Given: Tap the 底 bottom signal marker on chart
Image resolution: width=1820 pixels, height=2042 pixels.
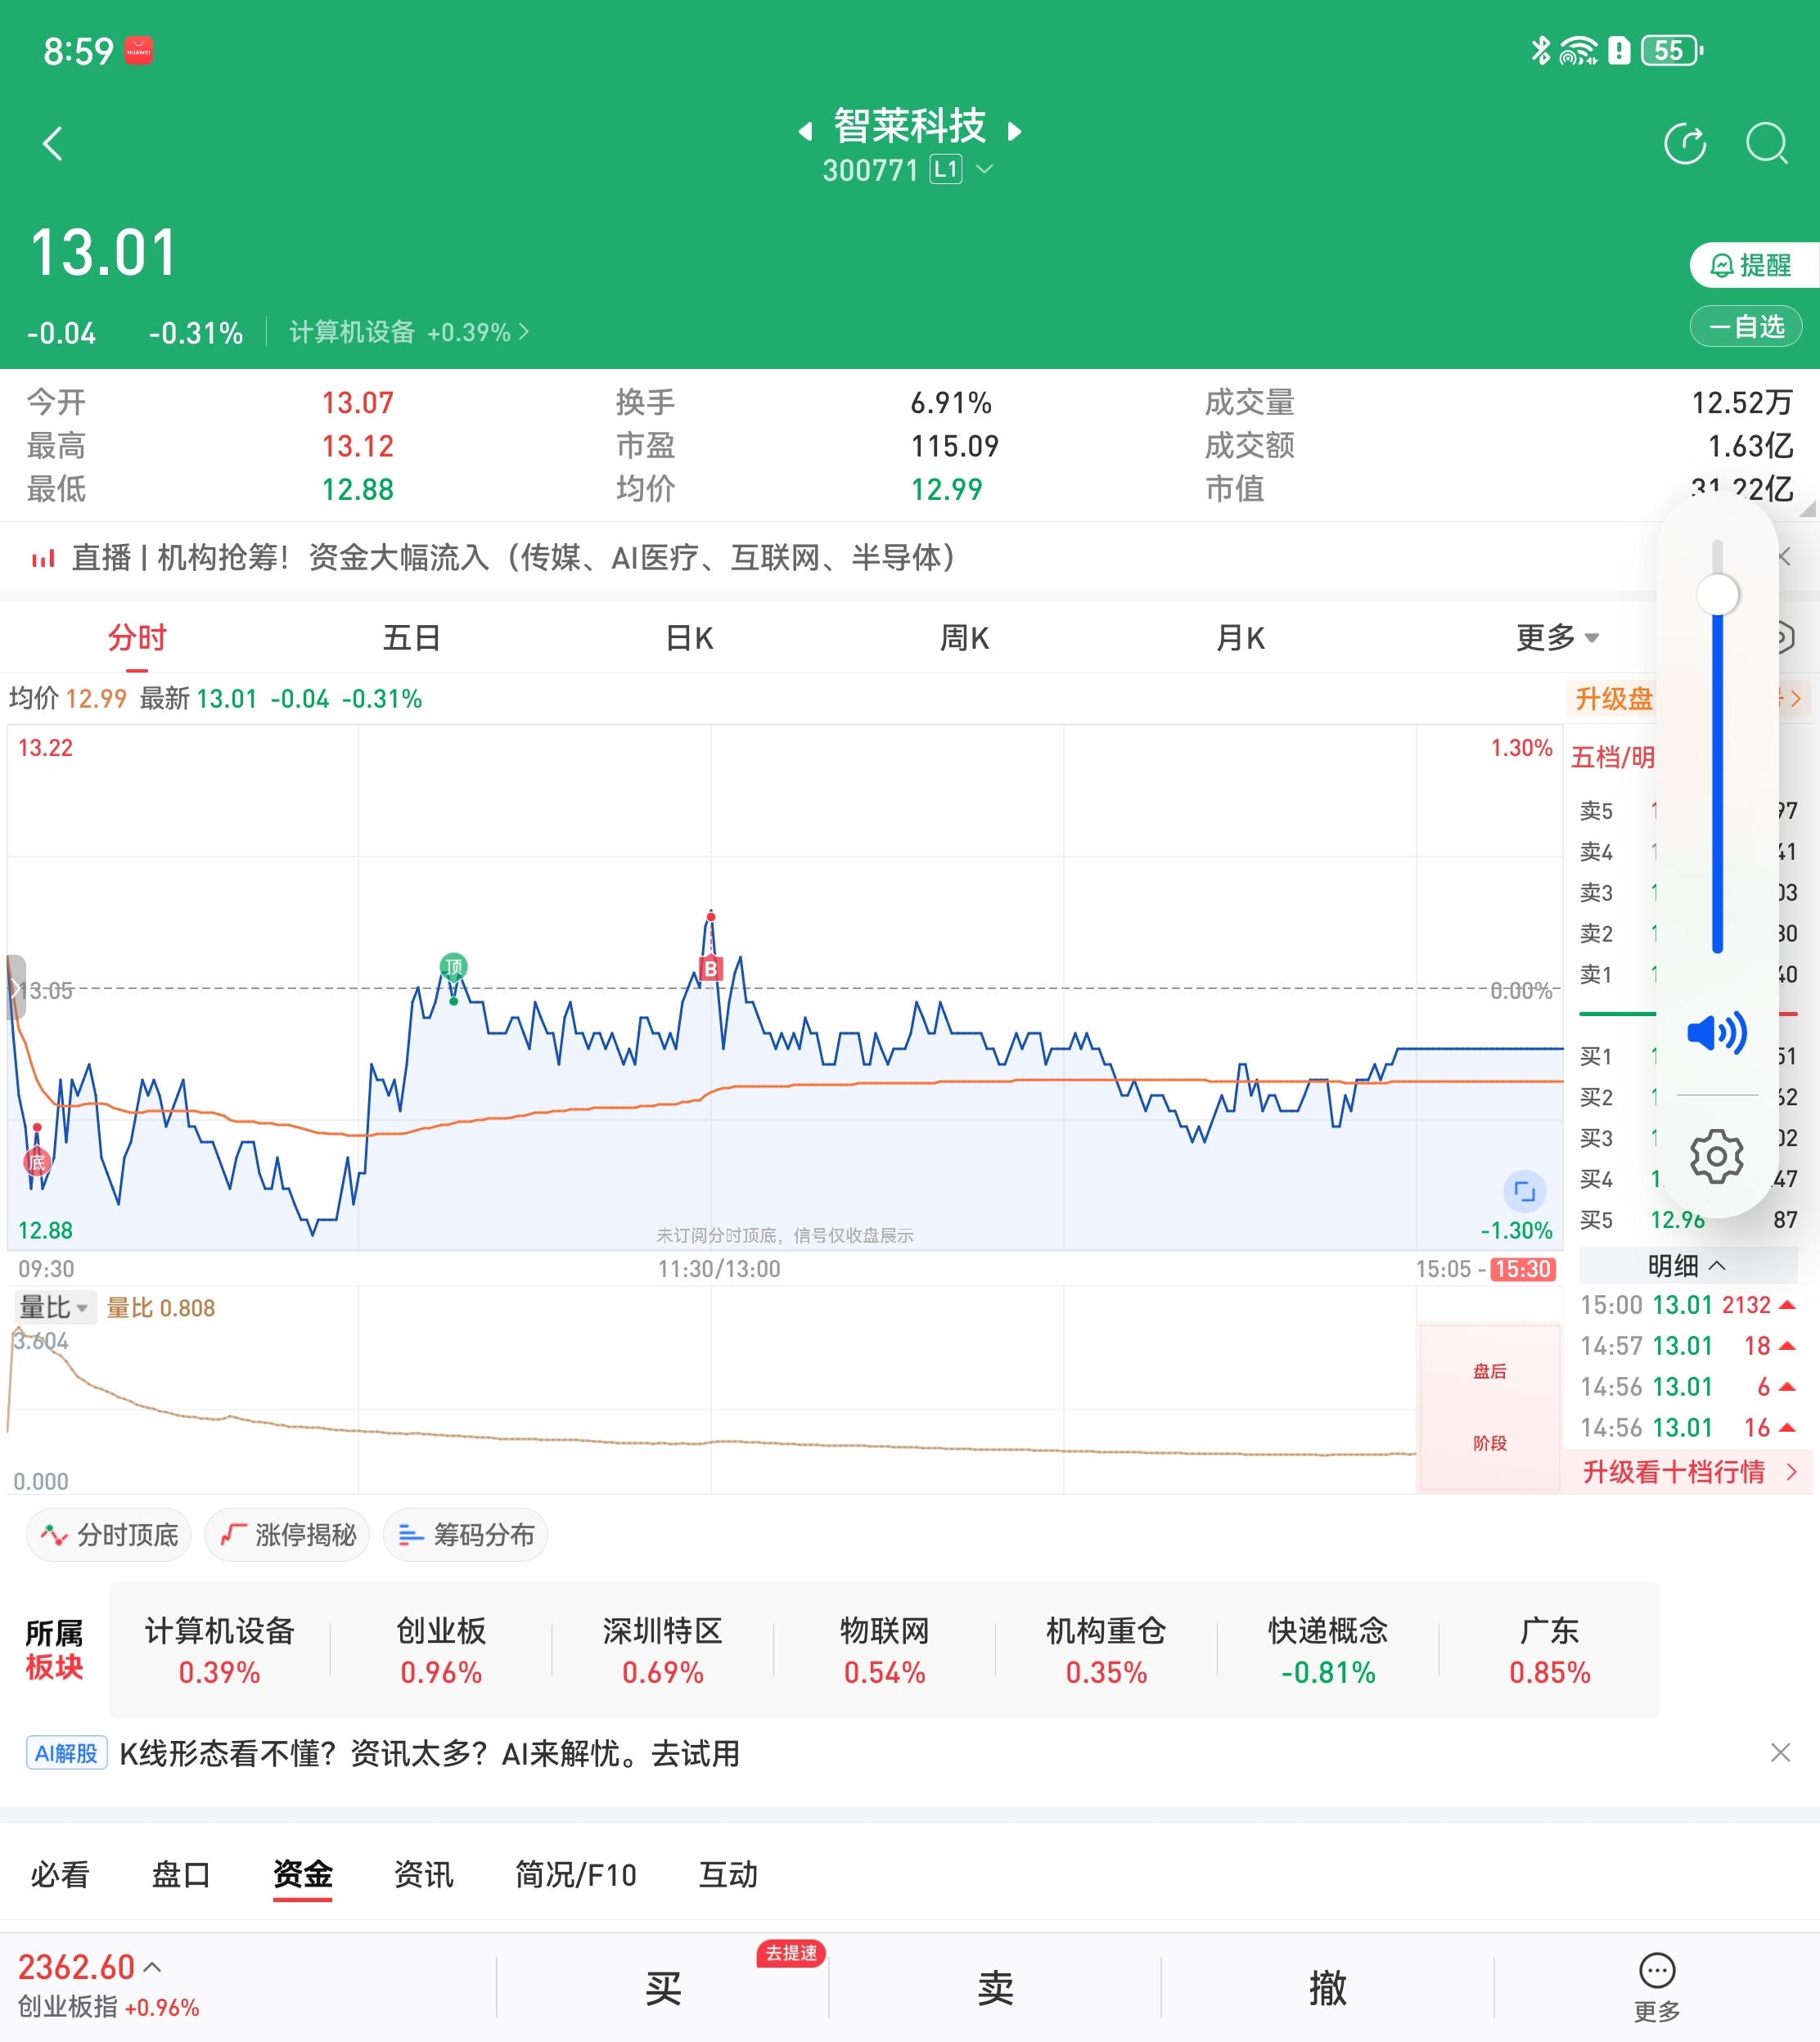Looking at the screenshot, I should coord(37,1163).
